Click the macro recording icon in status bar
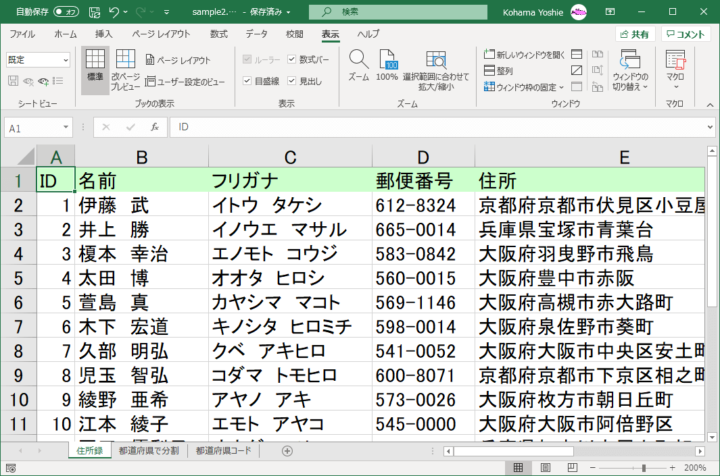Image resolution: width=720 pixels, height=476 pixels. point(11,468)
